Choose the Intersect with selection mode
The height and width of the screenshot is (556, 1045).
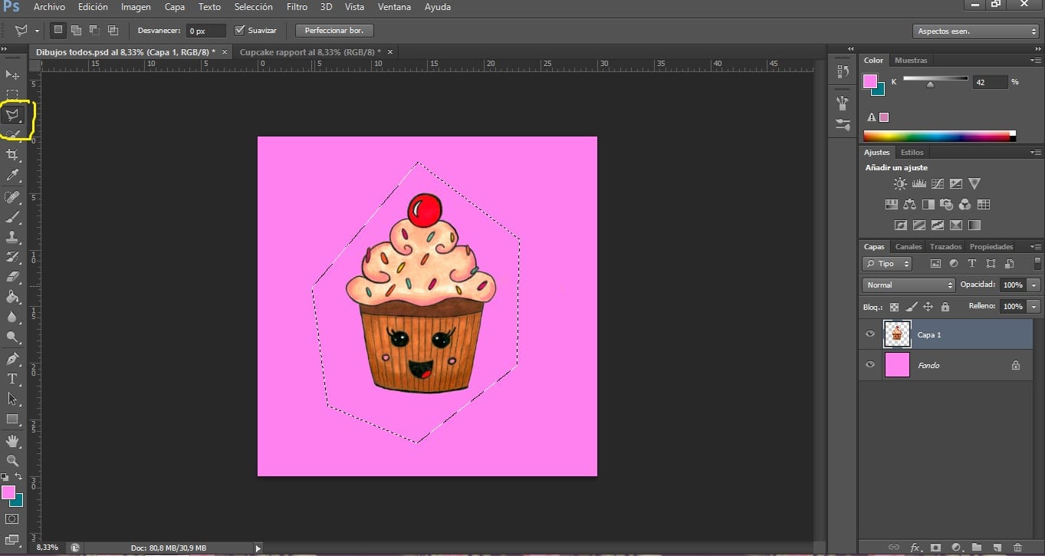[113, 31]
